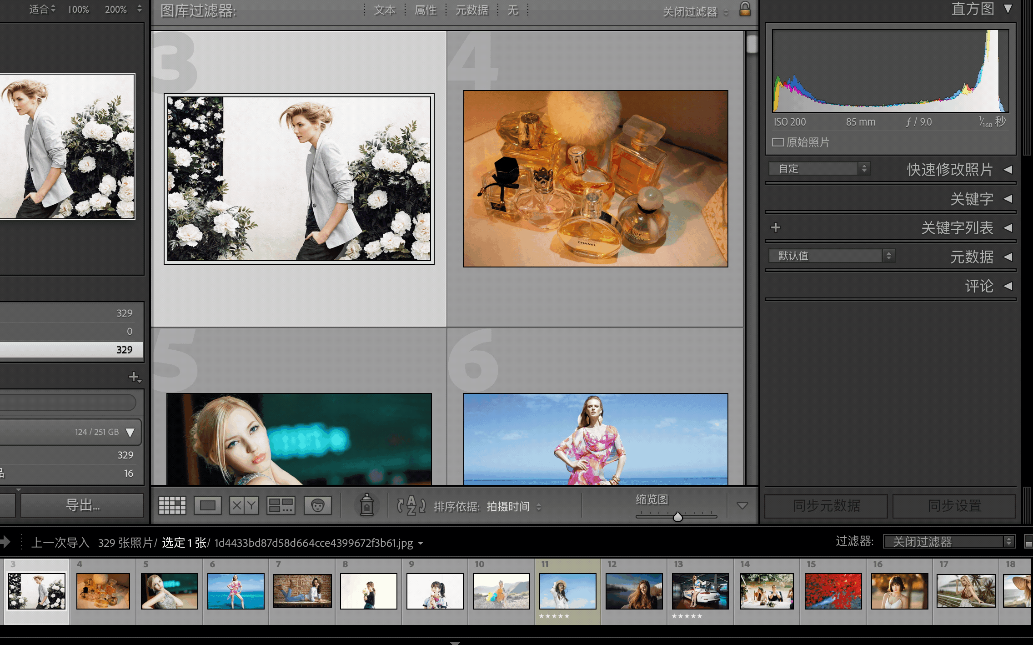Select the 文本 filter tab
The width and height of the screenshot is (1033, 645).
(385, 10)
